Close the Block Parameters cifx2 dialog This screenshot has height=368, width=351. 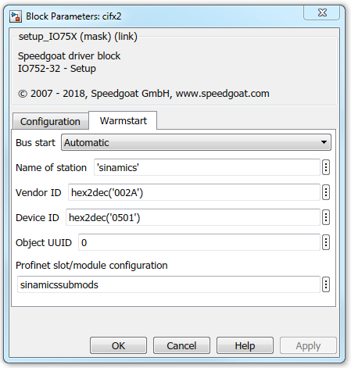coord(322,13)
